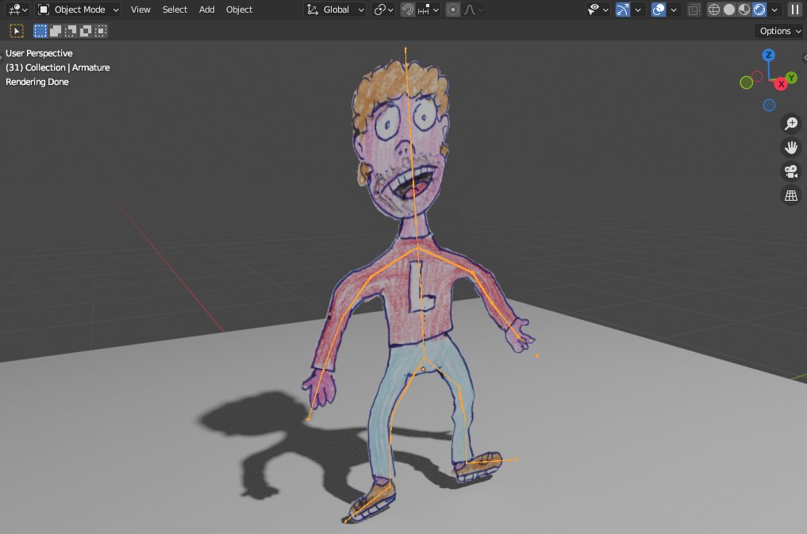This screenshot has height=534, width=807.
Task: Open the Add menu
Action: coord(206,10)
